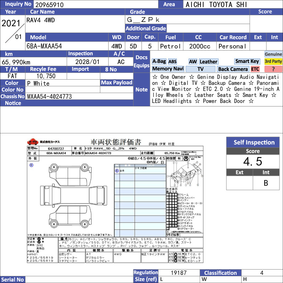This screenshot has height=283, width=283.
Task: Select inquiry number 20965910
Action: (x=50, y=5)
